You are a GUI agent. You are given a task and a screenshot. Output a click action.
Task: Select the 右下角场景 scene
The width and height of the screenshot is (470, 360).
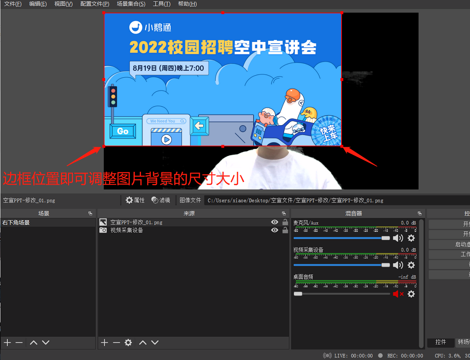pyautogui.click(x=48, y=223)
